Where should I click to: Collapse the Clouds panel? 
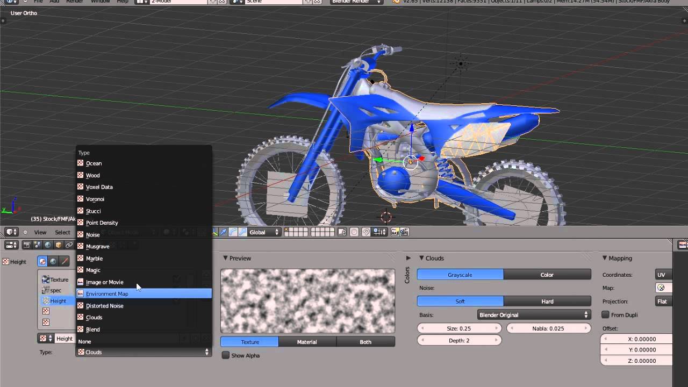[x=422, y=258]
